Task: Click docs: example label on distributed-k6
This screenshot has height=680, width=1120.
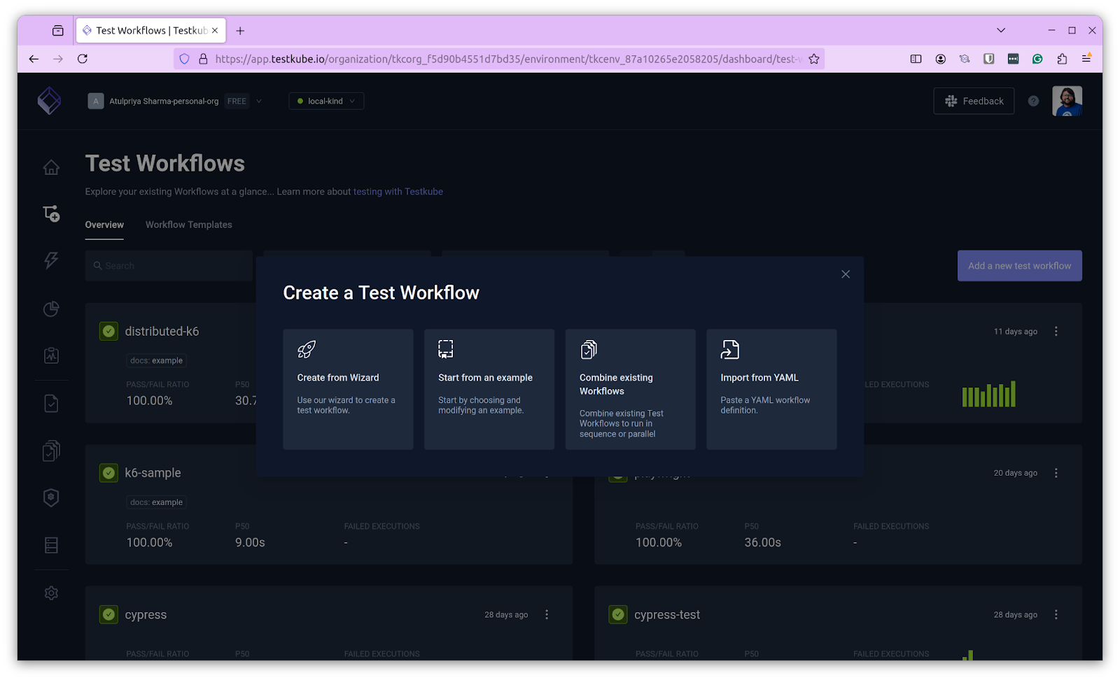Action: tap(157, 360)
